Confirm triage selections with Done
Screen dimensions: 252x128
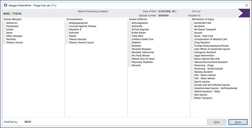[x=238, y=122]
